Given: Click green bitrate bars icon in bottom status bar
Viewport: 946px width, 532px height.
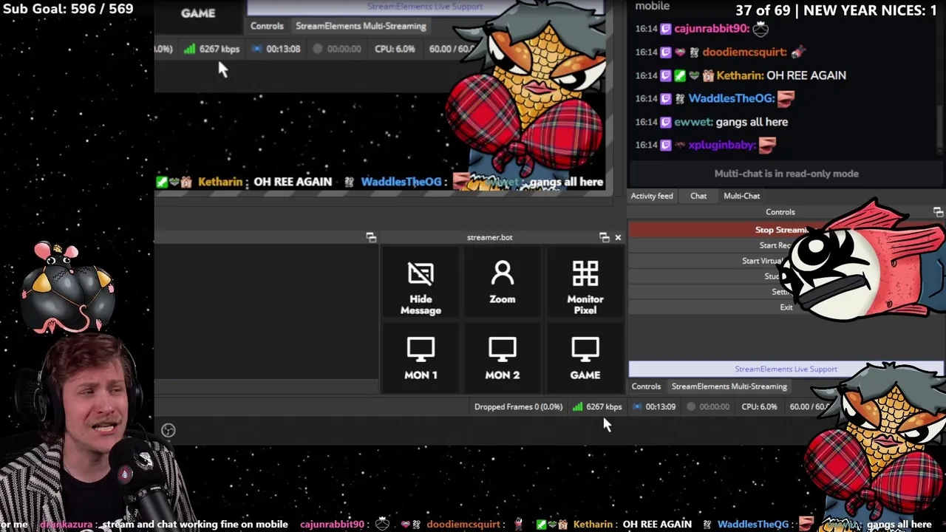Looking at the screenshot, I should 577,406.
